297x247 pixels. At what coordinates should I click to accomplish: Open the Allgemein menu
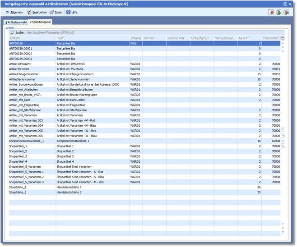pos(14,12)
